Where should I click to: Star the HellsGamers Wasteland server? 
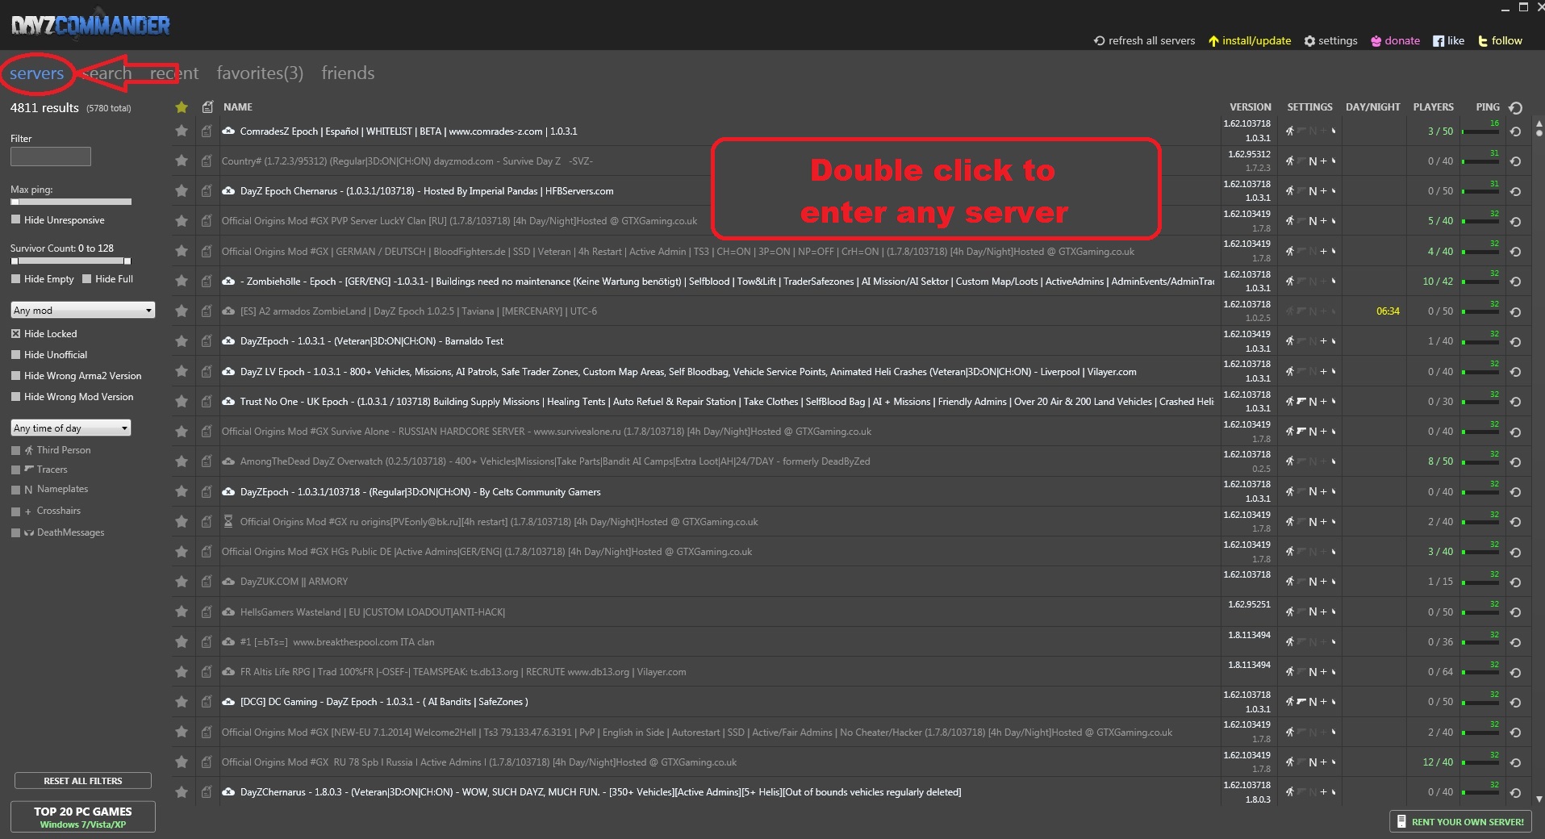182,612
